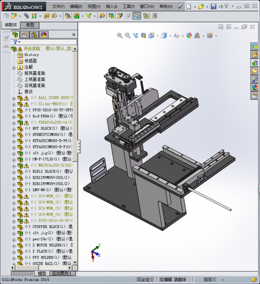Click the Save disk icon
This screenshot has width=260, height=284.
(213, 6)
